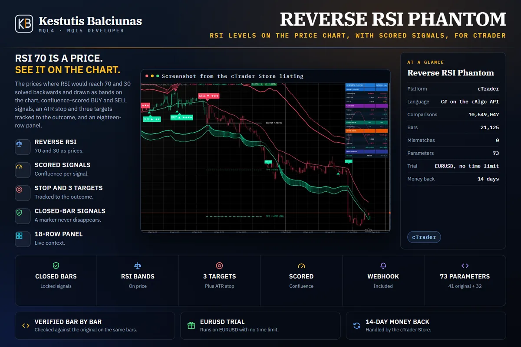The height and width of the screenshot is (347, 521).
Task: Click the code icon in VERIFIED BAR BY BAR card
Action: pyautogui.click(x=26, y=325)
